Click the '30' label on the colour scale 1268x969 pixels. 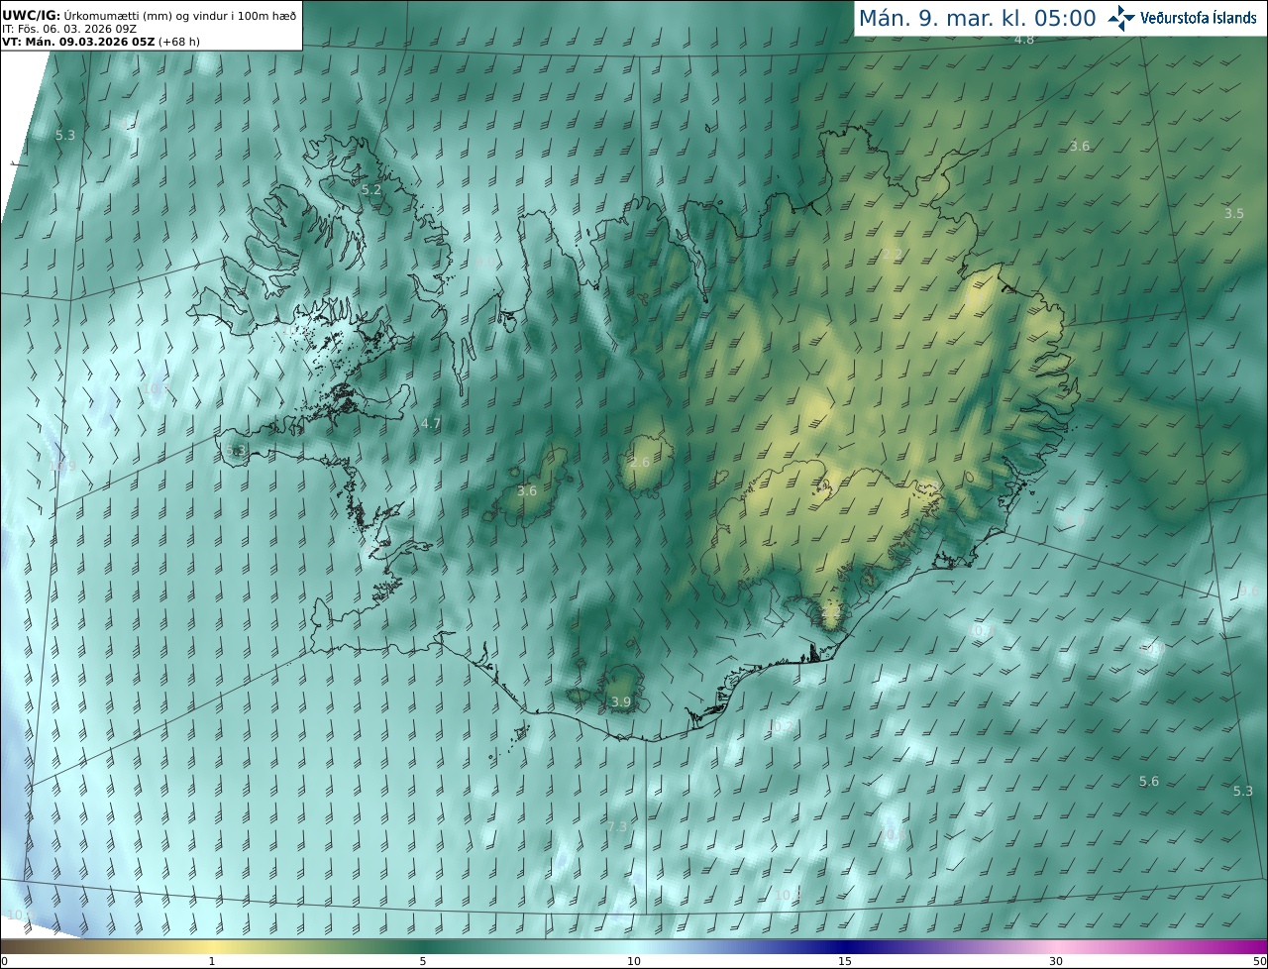coord(1056,961)
